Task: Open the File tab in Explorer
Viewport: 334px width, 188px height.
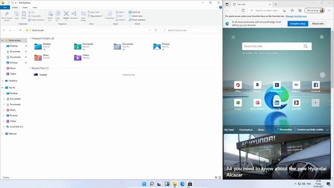Action: coord(5,7)
